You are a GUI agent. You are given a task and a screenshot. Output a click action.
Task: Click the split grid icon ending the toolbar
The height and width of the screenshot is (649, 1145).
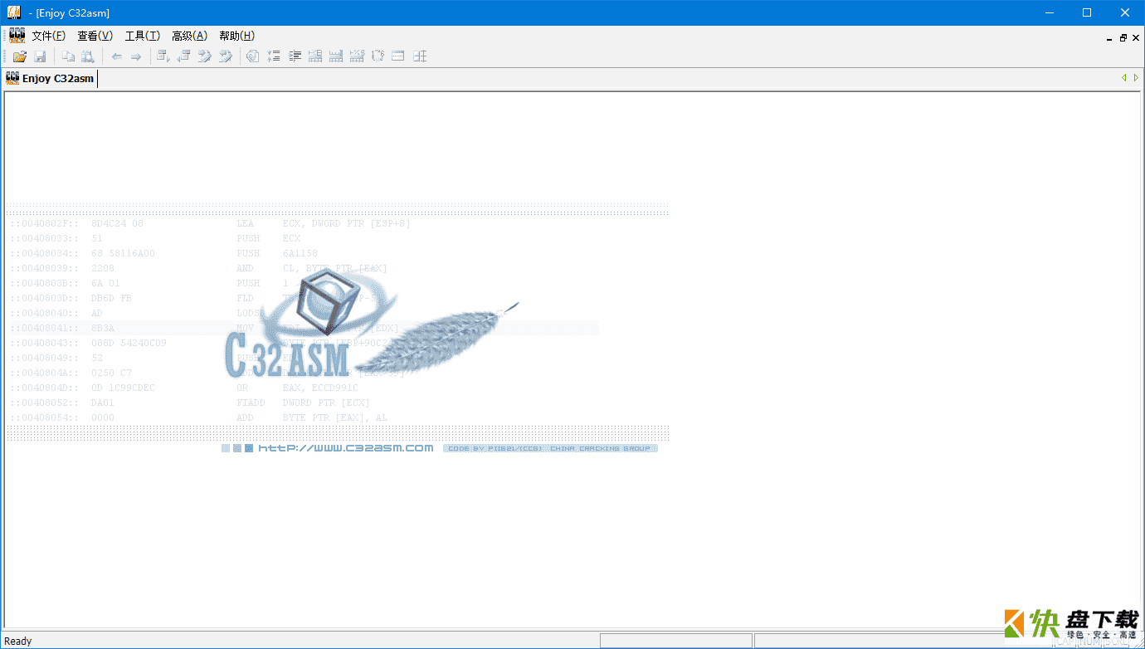coord(420,56)
